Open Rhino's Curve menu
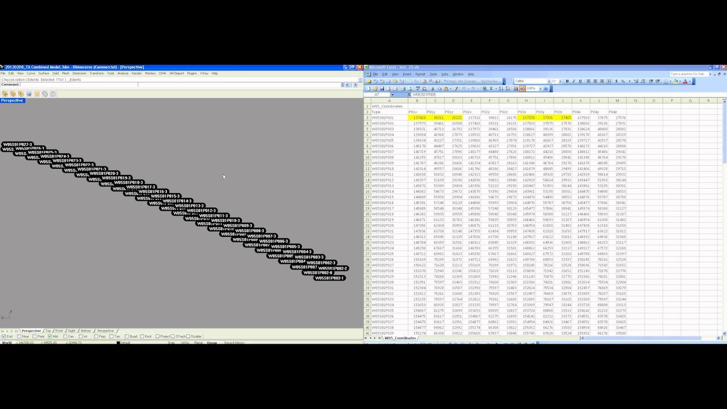The image size is (727, 409). [31, 73]
